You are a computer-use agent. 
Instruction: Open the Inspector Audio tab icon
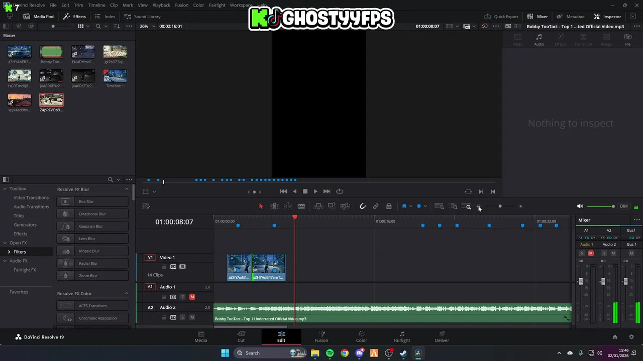click(x=539, y=40)
